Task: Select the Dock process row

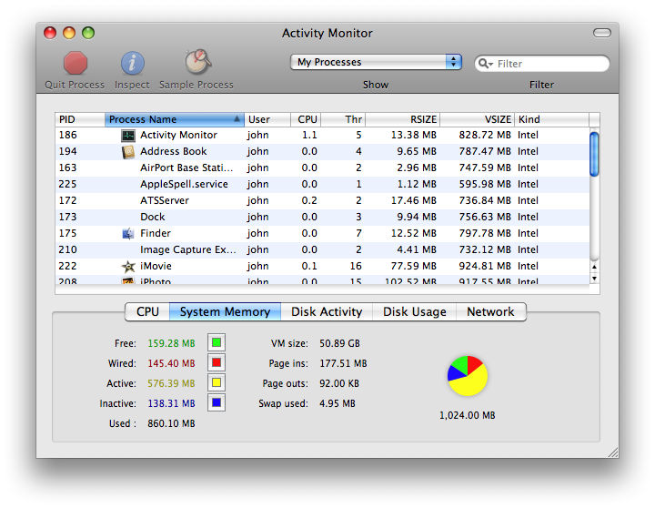Action: click(322, 217)
